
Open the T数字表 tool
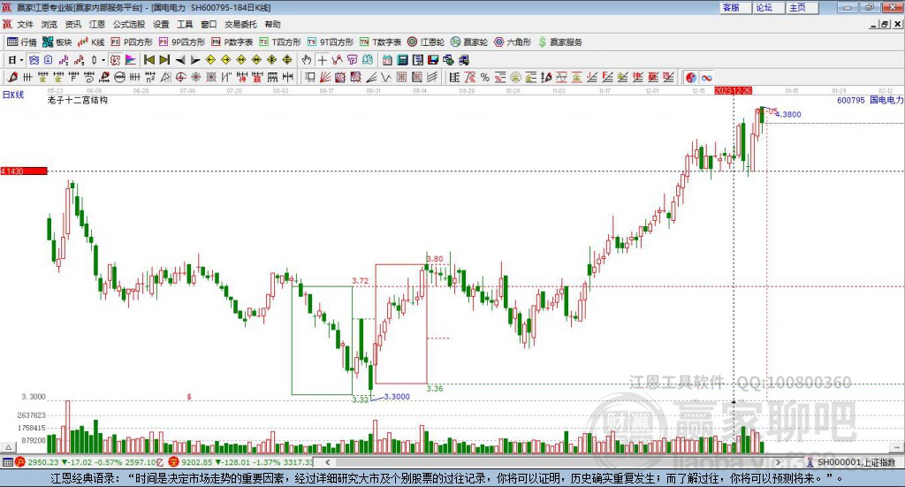pyautogui.click(x=380, y=42)
